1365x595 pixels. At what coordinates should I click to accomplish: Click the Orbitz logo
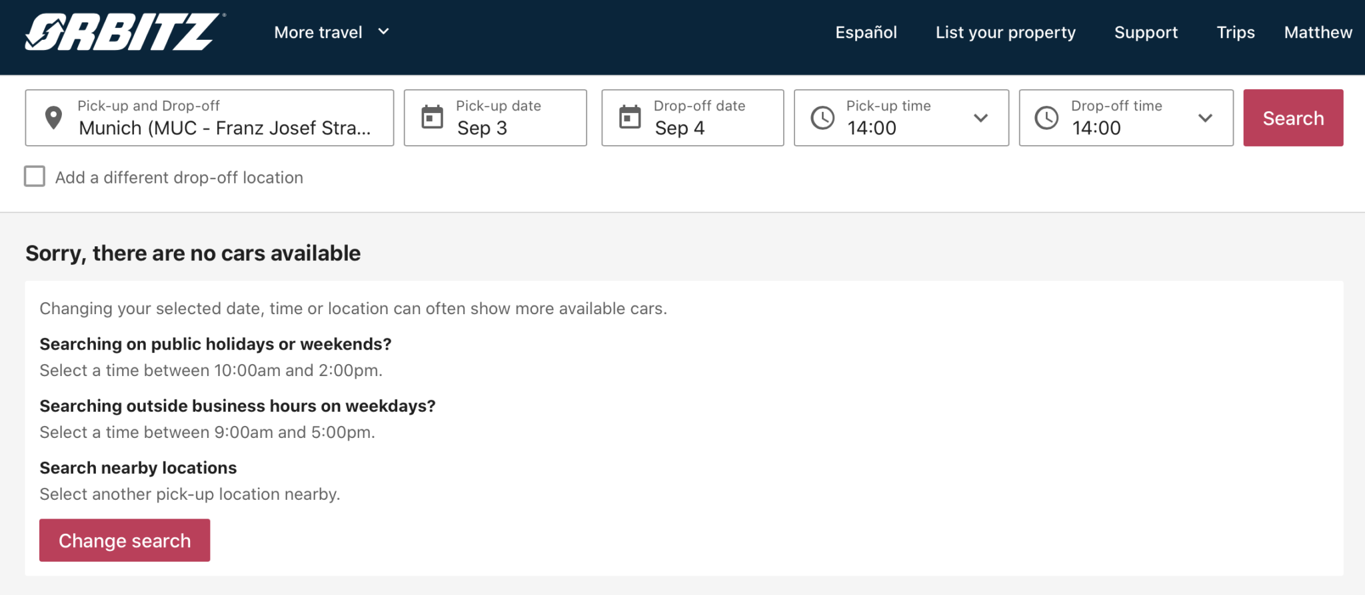point(124,32)
